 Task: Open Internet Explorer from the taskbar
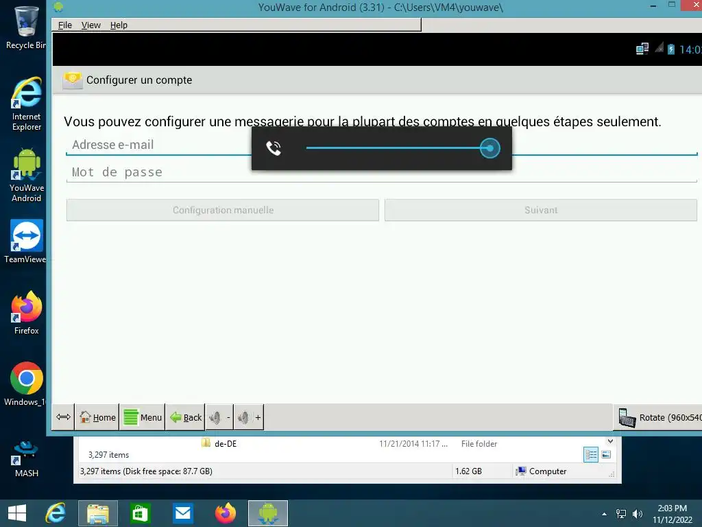click(x=55, y=513)
